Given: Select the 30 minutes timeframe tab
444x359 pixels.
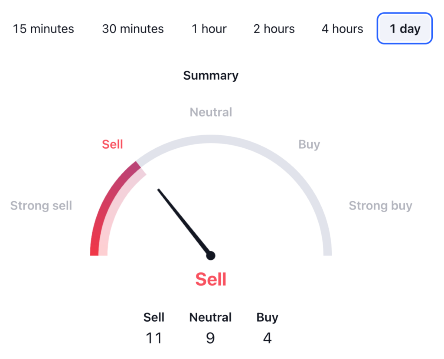Looking at the screenshot, I should [x=133, y=29].
